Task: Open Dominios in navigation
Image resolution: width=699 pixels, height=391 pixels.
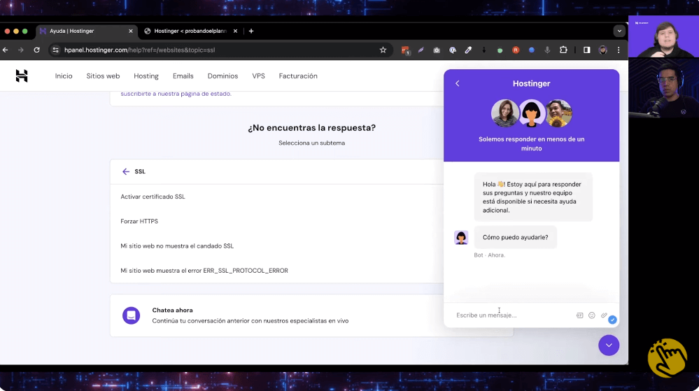Action: click(223, 76)
